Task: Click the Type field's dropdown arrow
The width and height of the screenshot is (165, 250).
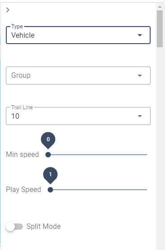Action: (140, 35)
